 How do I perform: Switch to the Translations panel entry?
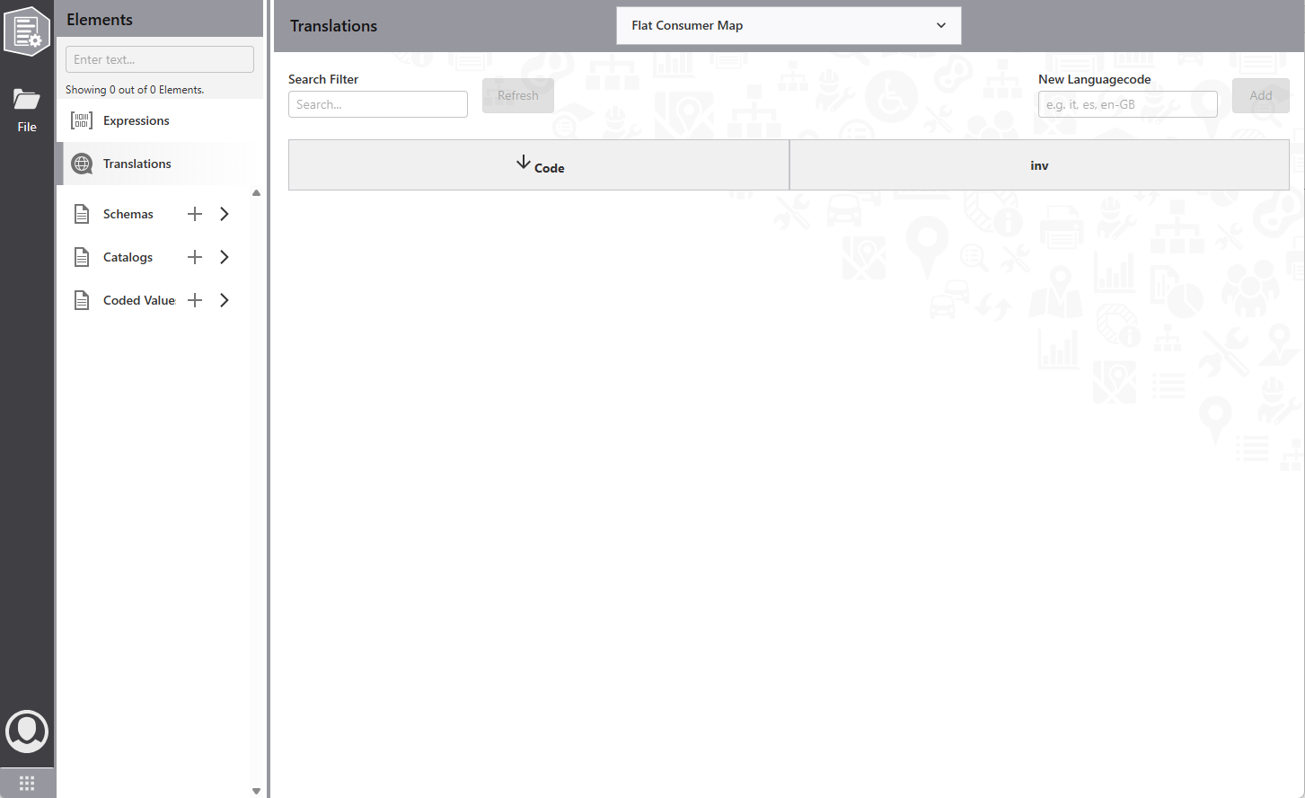137,164
